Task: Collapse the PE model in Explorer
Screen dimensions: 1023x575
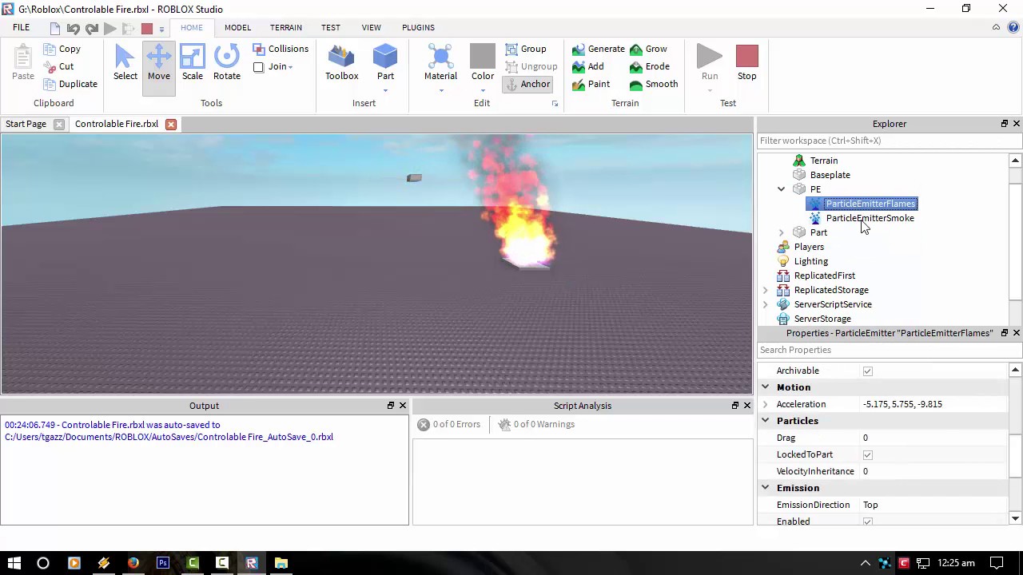Action: (x=781, y=189)
